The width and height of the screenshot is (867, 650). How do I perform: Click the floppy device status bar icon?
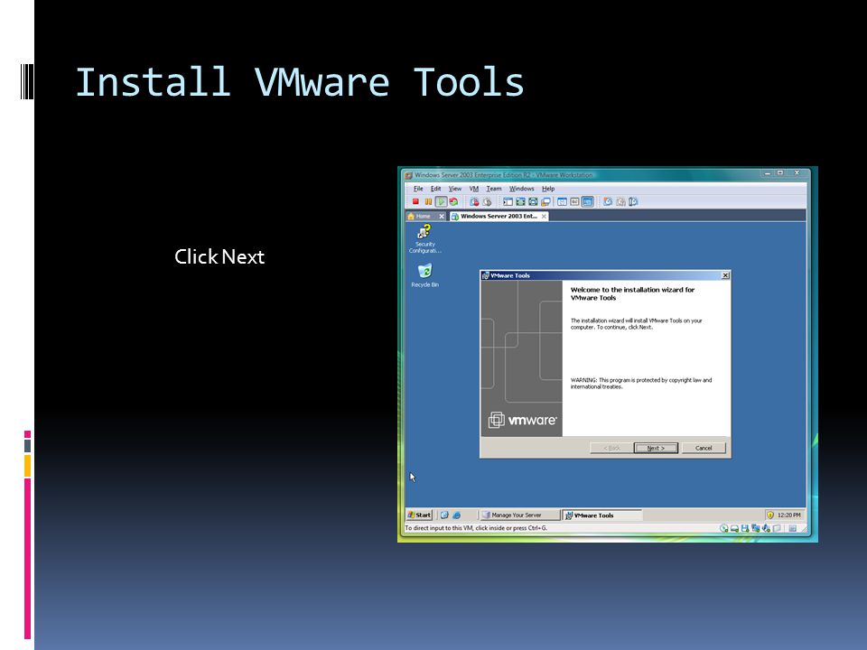click(x=745, y=528)
